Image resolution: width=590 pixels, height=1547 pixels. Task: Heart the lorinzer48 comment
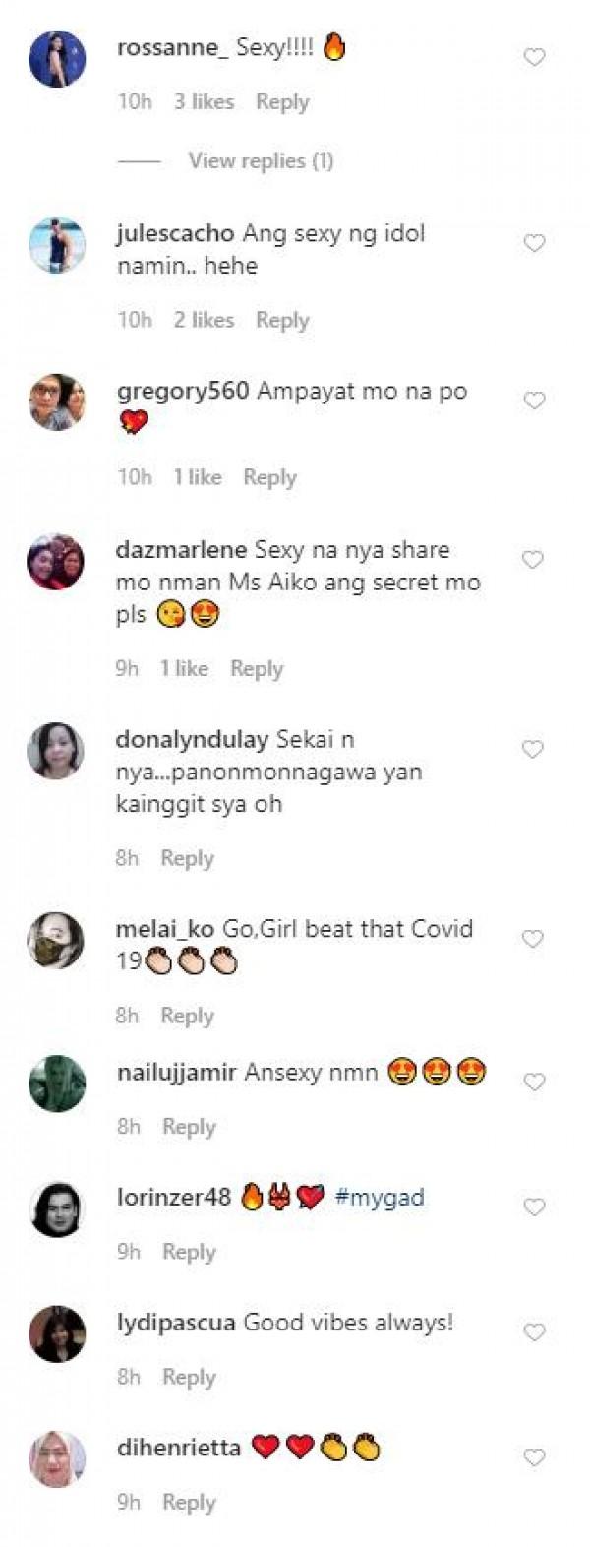(534, 1207)
